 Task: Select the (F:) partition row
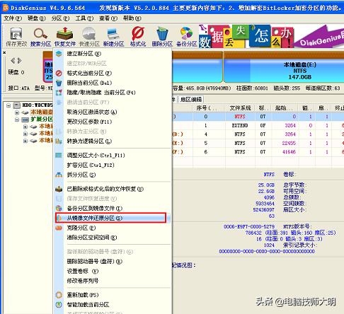[x=258, y=152]
